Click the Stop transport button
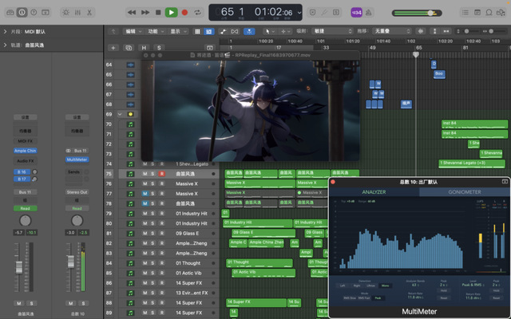This screenshot has height=319, width=511. (158, 13)
